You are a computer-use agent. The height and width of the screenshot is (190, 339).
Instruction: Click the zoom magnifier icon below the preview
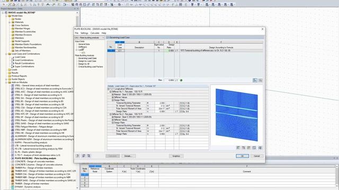(x=260, y=148)
